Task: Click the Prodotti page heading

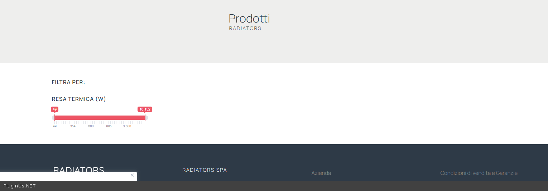Action: [249, 18]
